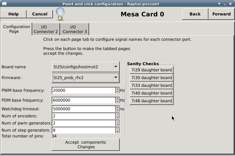Focus the PWM base frequency field
The width and height of the screenshot is (235, 156).
83,91
